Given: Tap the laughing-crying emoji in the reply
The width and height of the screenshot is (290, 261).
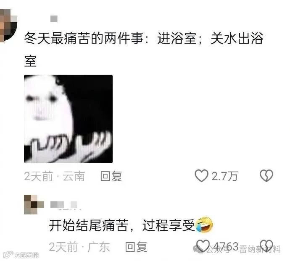Looking at the screenshot, I should pyautogui.click(x=204, y=224).
